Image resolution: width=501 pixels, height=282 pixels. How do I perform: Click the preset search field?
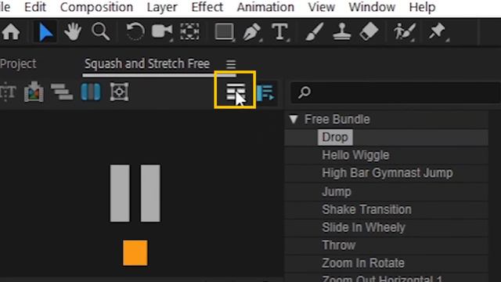(x=395, y=92)
